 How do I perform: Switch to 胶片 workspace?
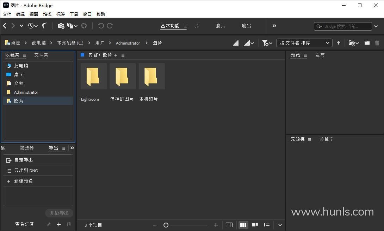point(221,26)
